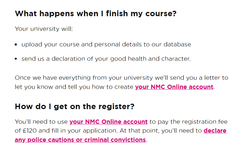The image size is (235, 151).
Task: Follow the 'declare' link text beside 'you'll need to'
Action: [x=215, y=131]
